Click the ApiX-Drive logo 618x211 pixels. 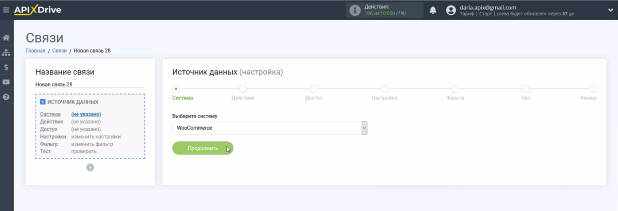click(x=38, y=10)
